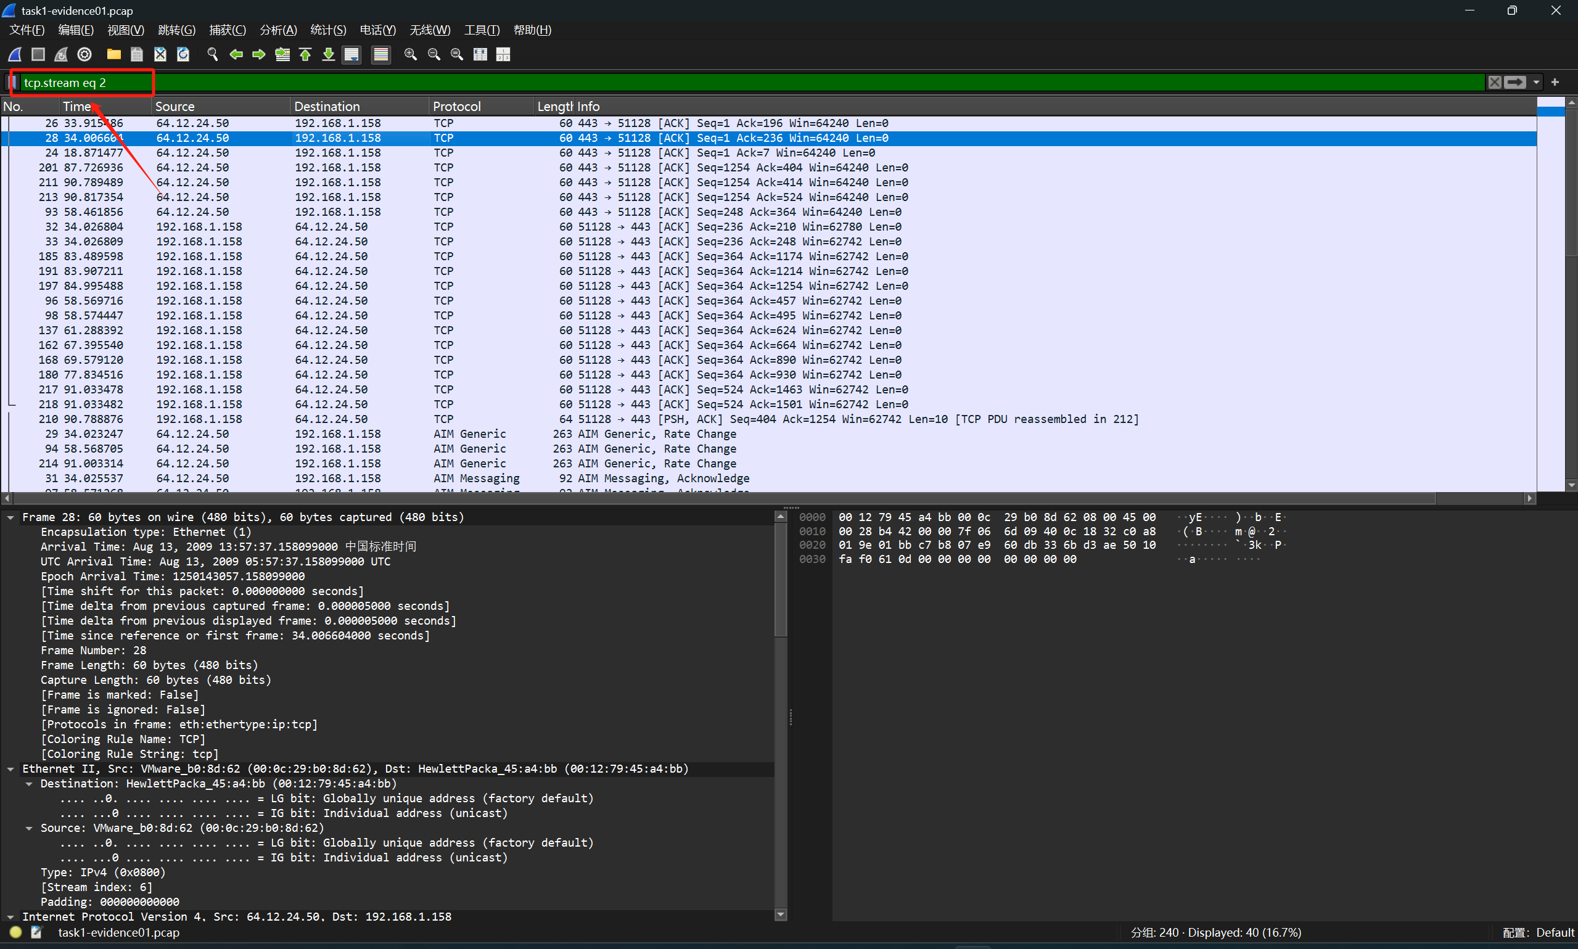
Task: Open the filter history dropdown arrow
Action: (1536, 83)
